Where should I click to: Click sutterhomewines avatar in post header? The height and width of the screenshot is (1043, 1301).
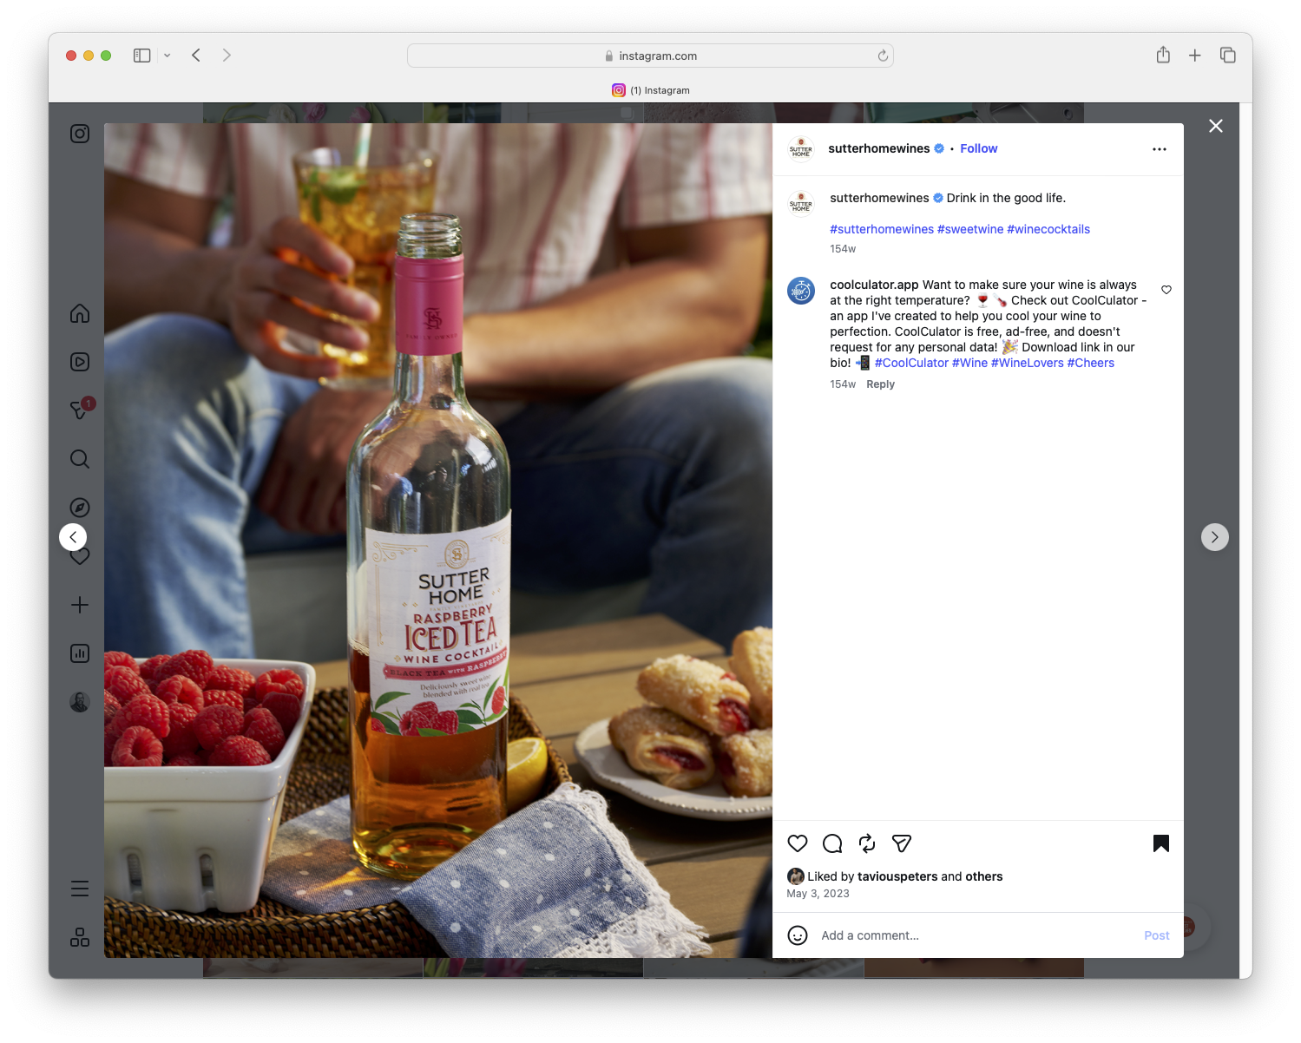[x=801, y=149]
